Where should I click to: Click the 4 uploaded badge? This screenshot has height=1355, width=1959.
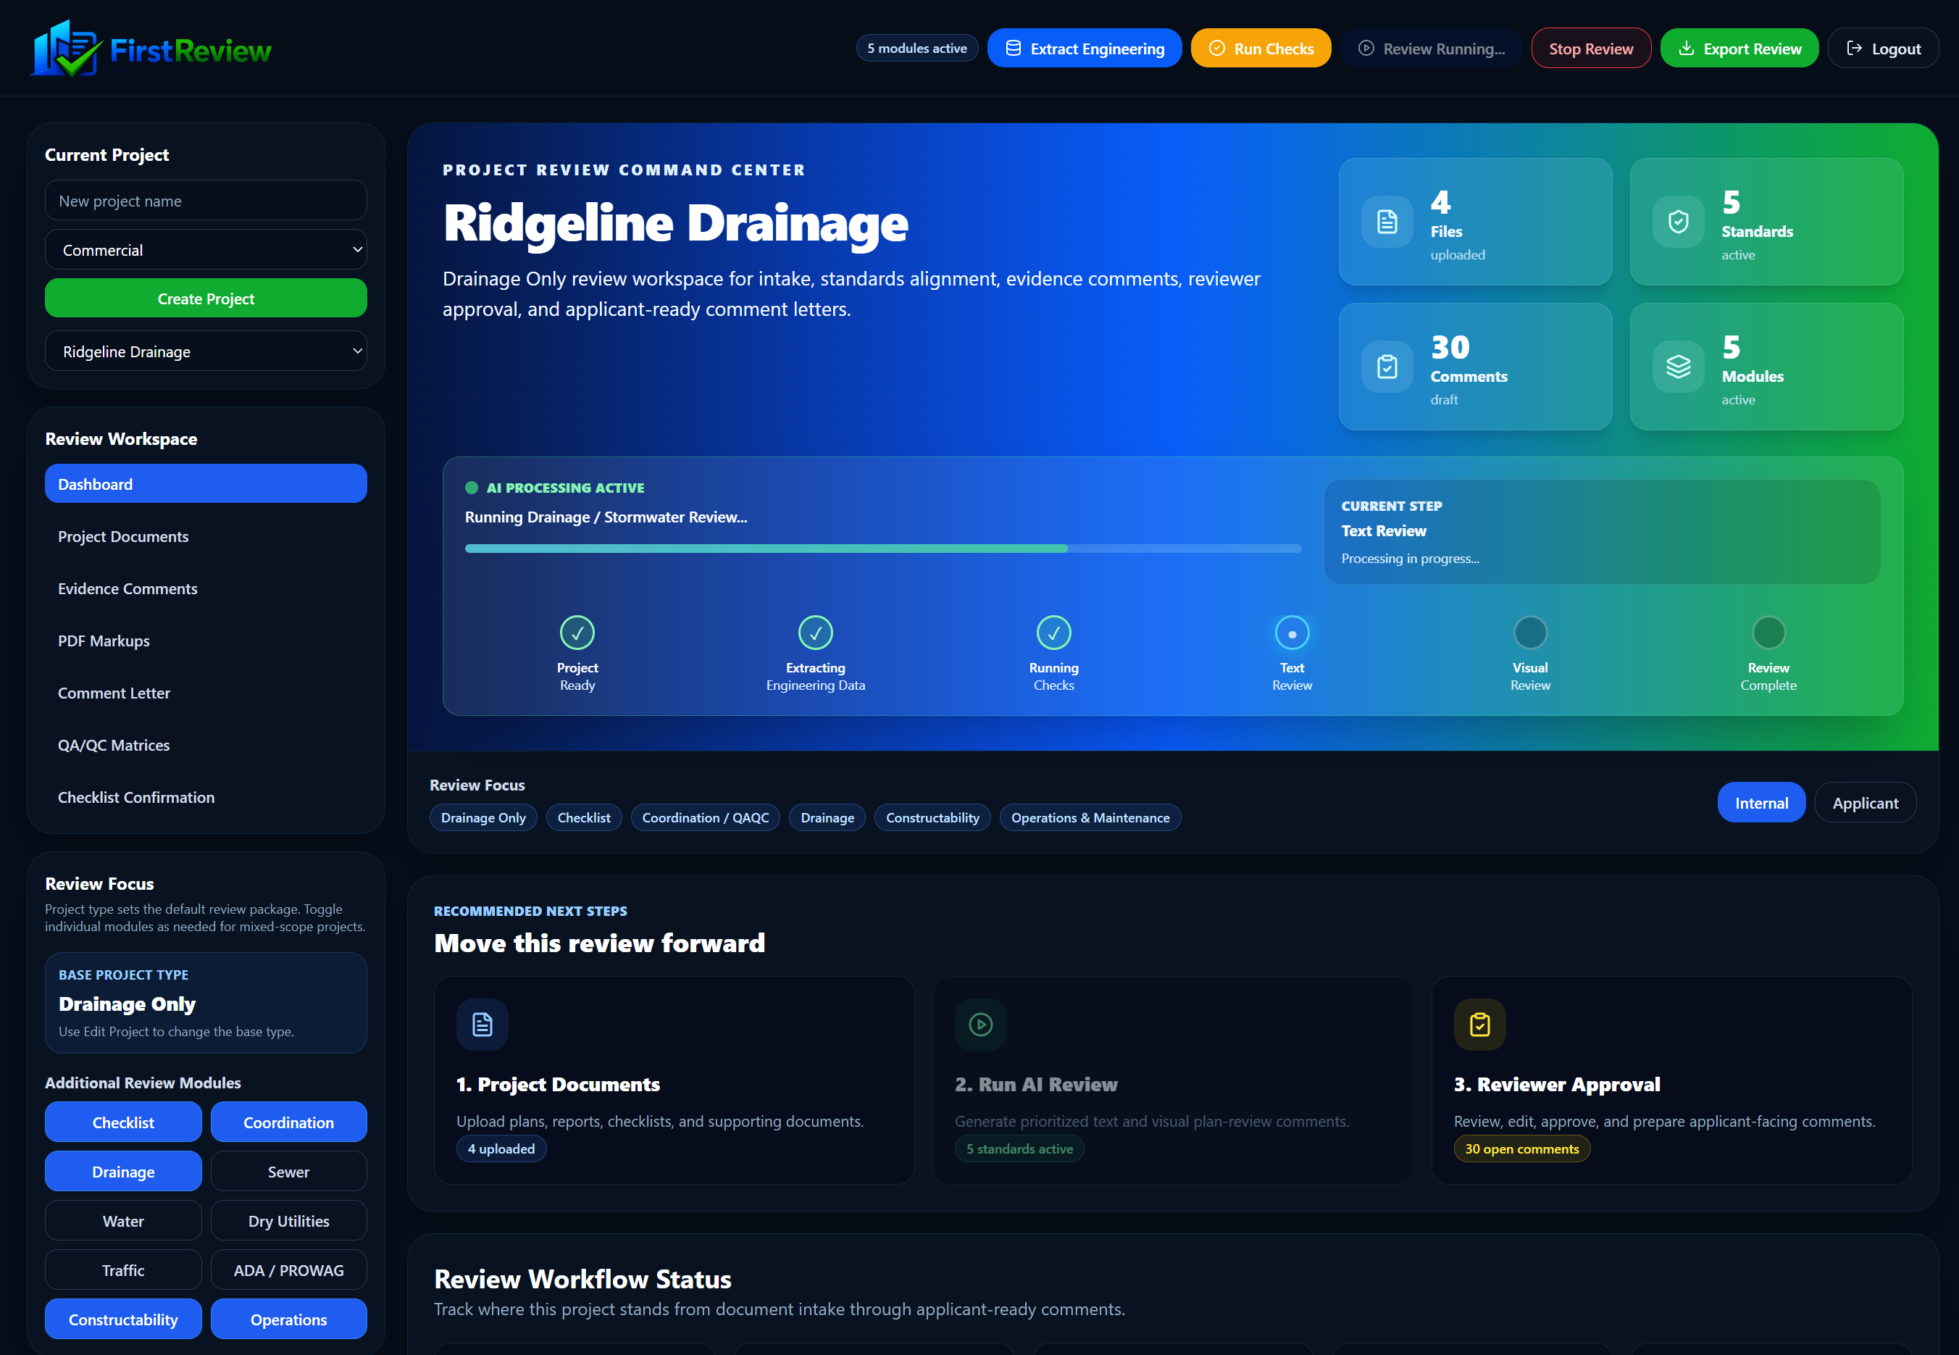(501, 1148)
